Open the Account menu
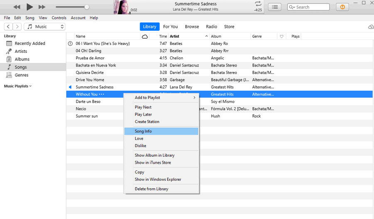Viewport: 374px width, 219px height. (x=78, y=17)
